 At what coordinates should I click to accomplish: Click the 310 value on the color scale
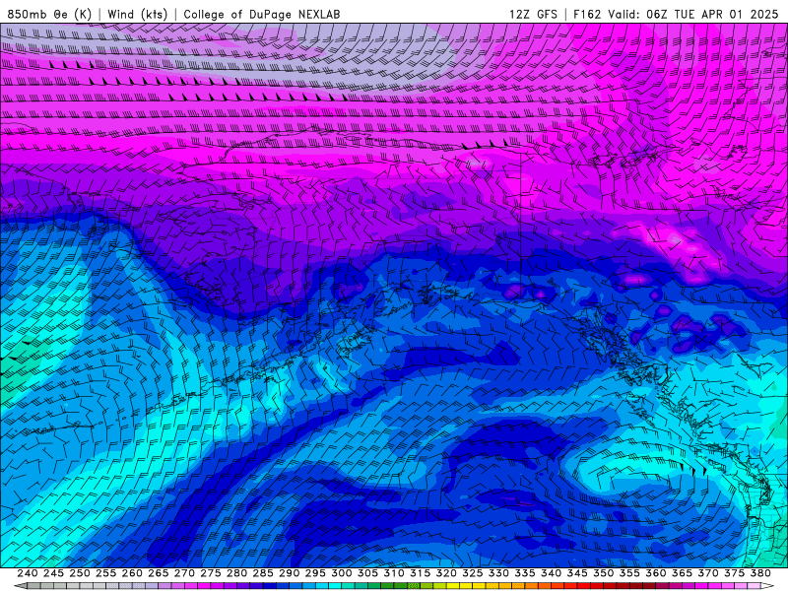click(x=394, y=573)
